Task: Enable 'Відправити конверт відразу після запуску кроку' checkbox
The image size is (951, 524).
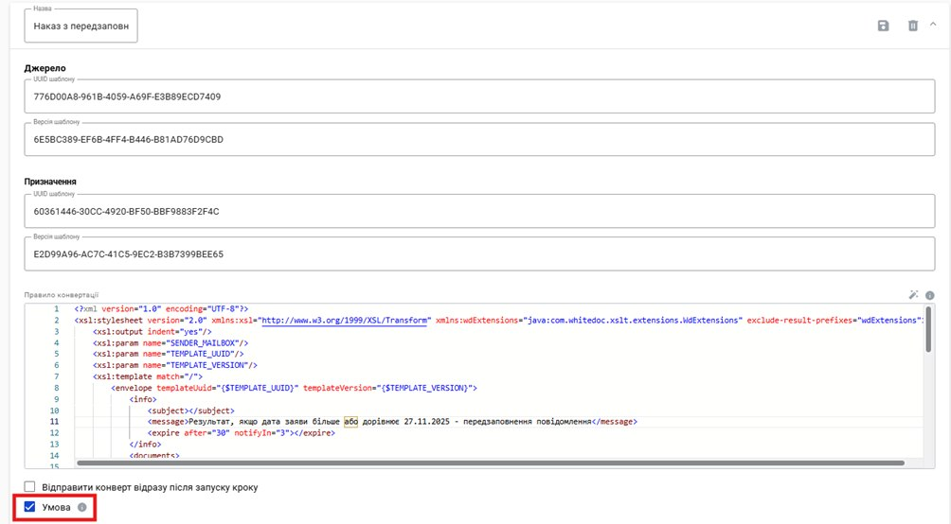Action: point(29,486)
